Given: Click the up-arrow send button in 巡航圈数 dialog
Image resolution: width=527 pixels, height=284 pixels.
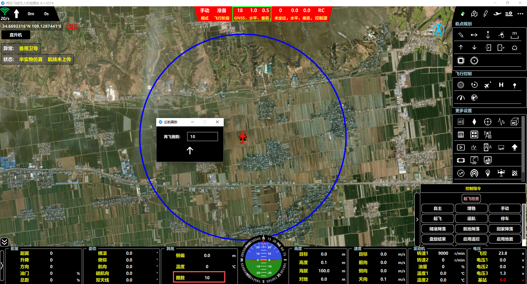Looking at the screenshot, I should click(x=190, y=150).
